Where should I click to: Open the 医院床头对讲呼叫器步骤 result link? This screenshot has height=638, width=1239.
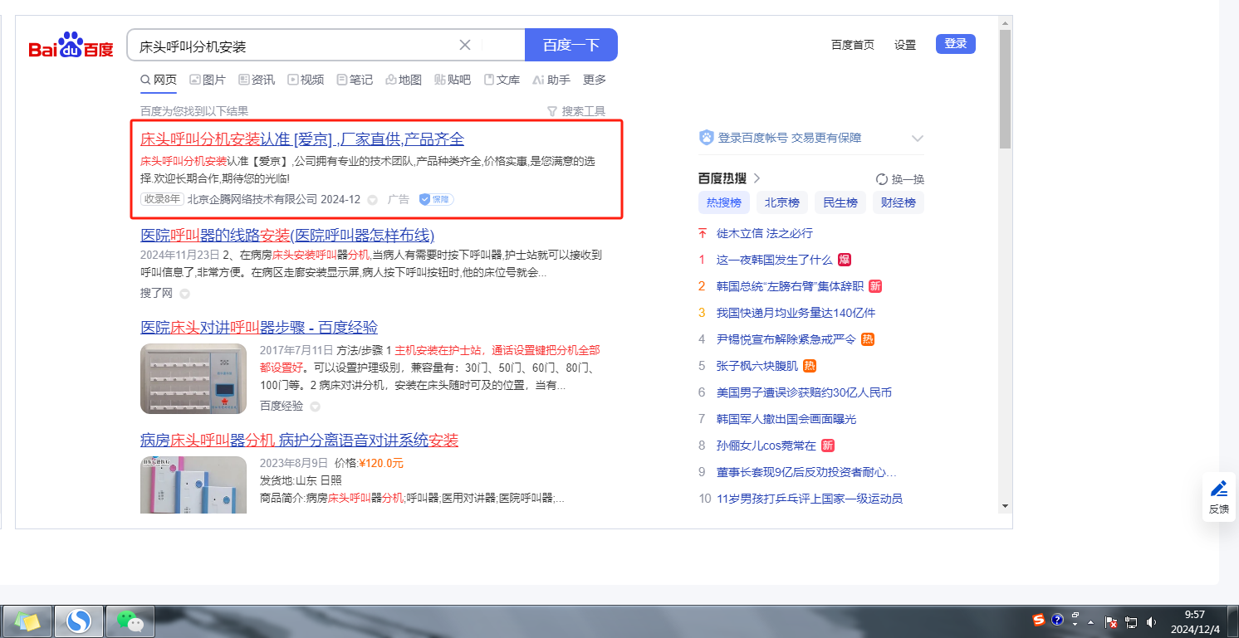coord(259,327)
